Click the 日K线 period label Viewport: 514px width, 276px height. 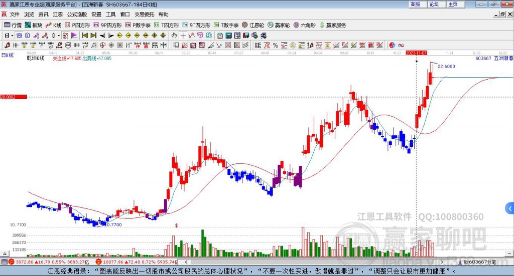tap(7, 55)
